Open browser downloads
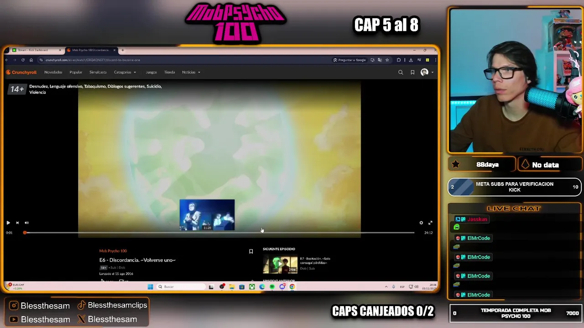The width and height of the screenshot is (584, 328). point(411,60)
